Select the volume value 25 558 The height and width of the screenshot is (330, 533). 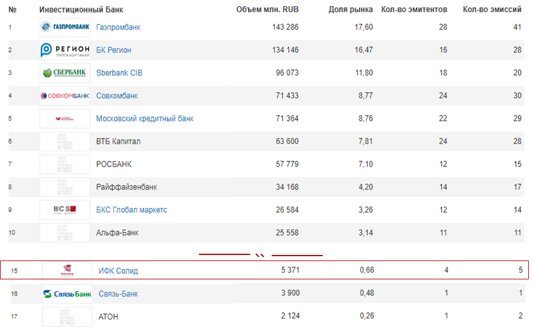coord(287,232)
